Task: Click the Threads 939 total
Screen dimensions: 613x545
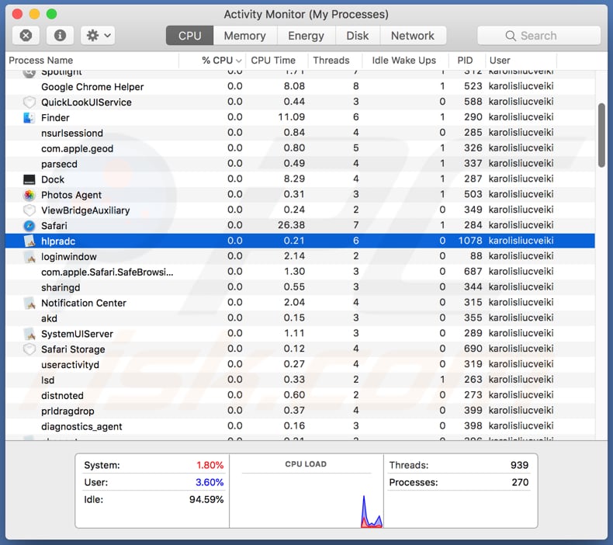Action: (520, 465)
